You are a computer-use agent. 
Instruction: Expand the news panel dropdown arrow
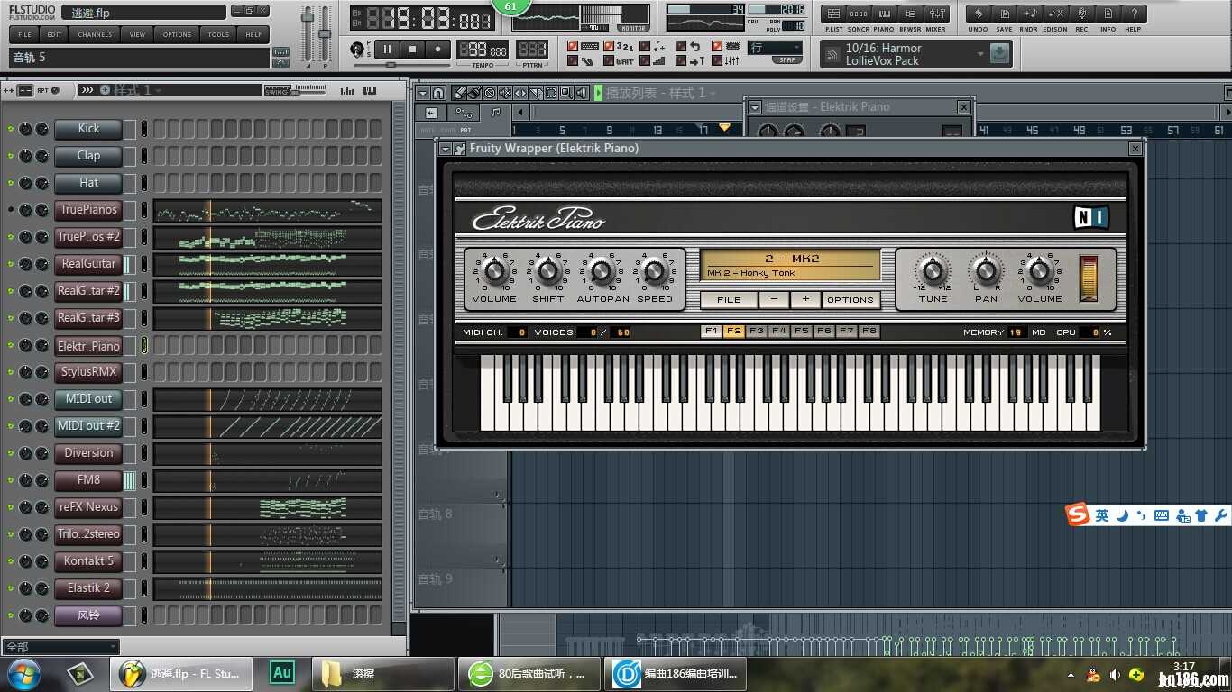click(x=980, y=54)
